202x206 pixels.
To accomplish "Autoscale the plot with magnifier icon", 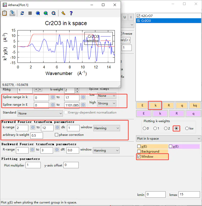I will click(x=54, y=13).
